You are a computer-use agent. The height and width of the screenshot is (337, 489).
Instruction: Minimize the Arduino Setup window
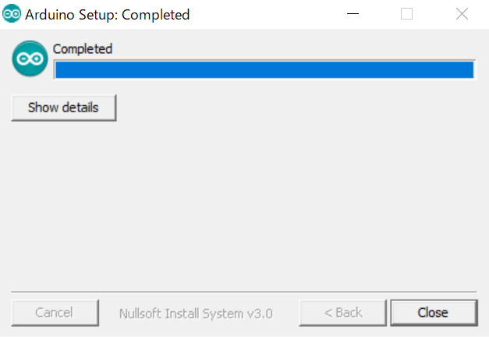point(352,14)
